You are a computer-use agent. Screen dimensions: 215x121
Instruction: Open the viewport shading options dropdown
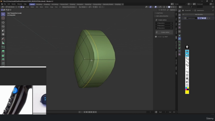click(176, 7)
